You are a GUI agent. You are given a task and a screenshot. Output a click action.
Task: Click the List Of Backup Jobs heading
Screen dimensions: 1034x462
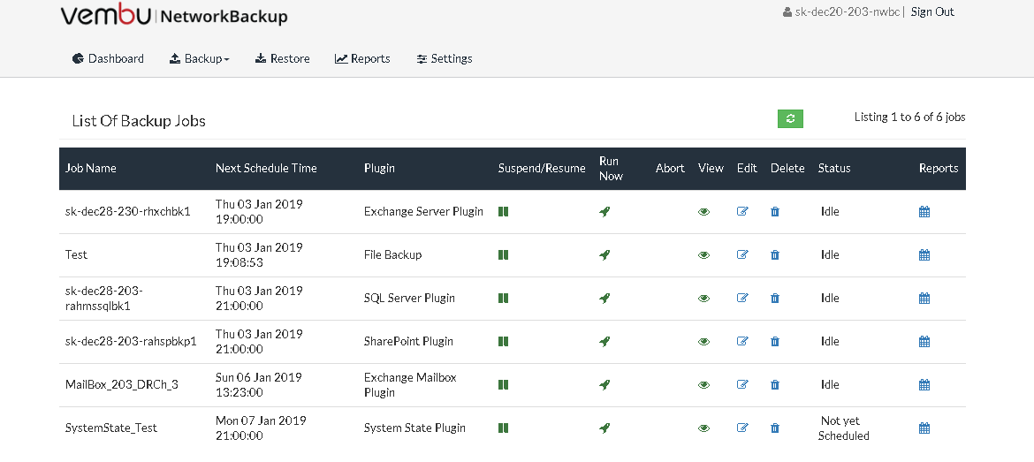139,121
